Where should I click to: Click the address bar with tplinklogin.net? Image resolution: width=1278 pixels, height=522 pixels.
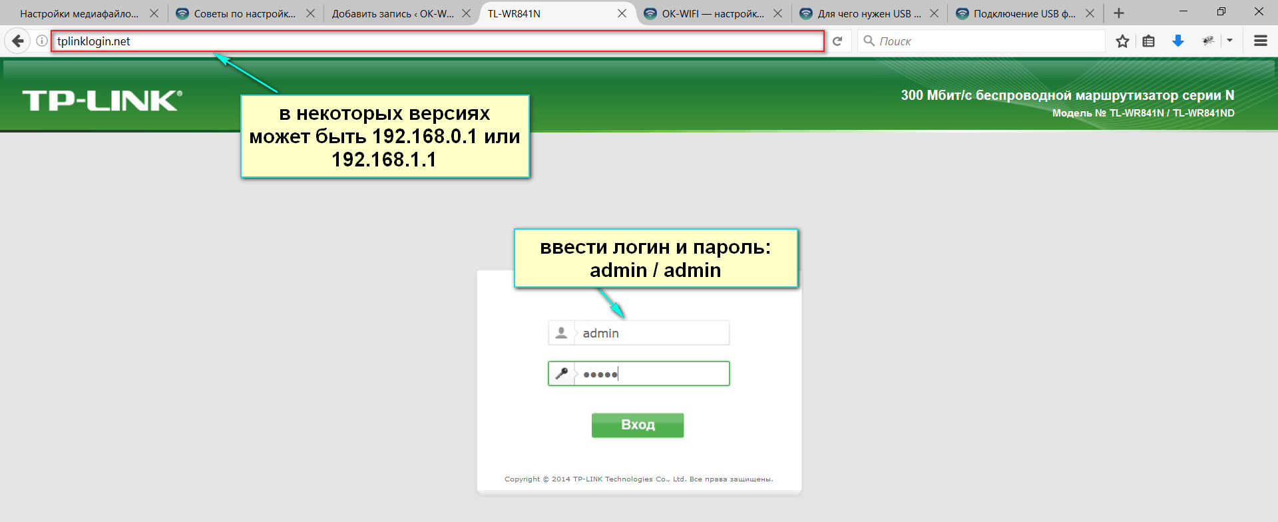(x=438, y=41)
